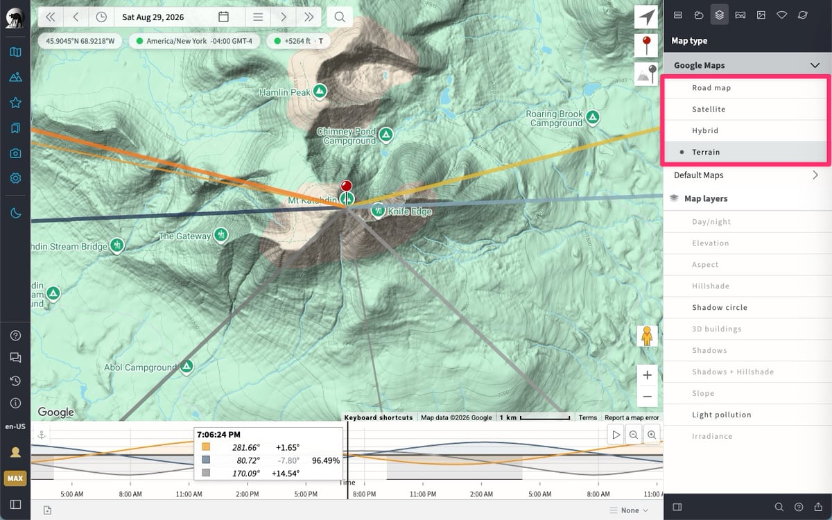Switch to the first panel tab icon

678,15
